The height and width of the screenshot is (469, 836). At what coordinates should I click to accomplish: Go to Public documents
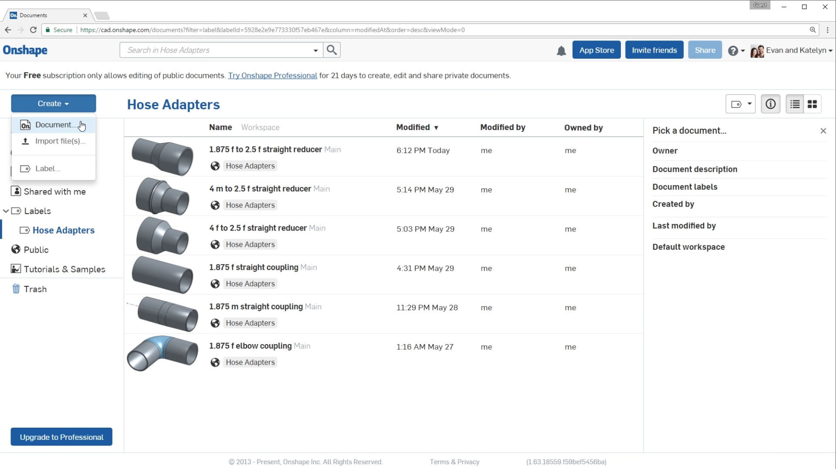point(36,250)
